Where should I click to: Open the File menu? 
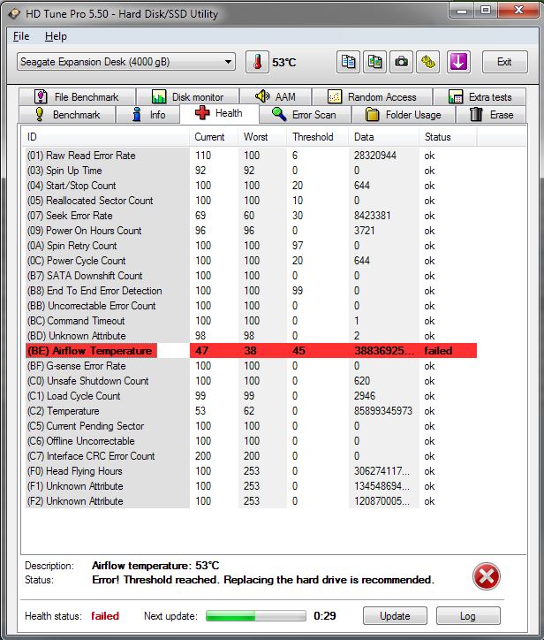pos(21,36)
